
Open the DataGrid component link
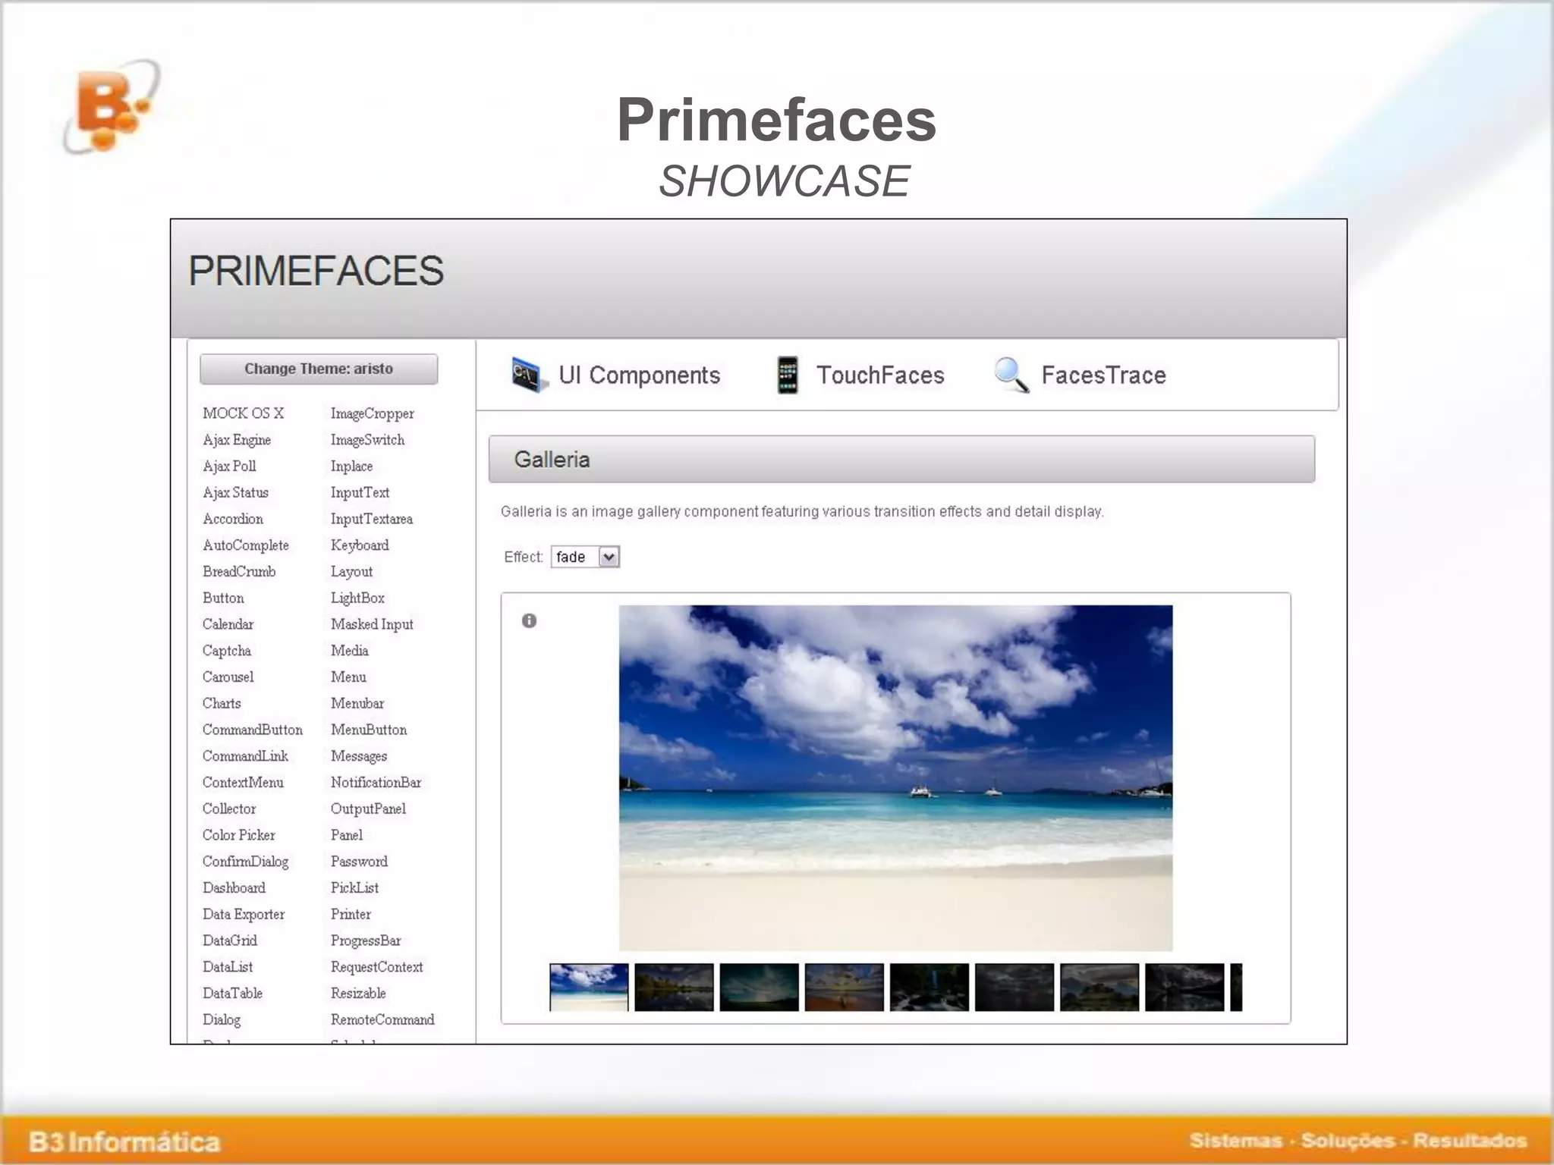click(230, 940)
